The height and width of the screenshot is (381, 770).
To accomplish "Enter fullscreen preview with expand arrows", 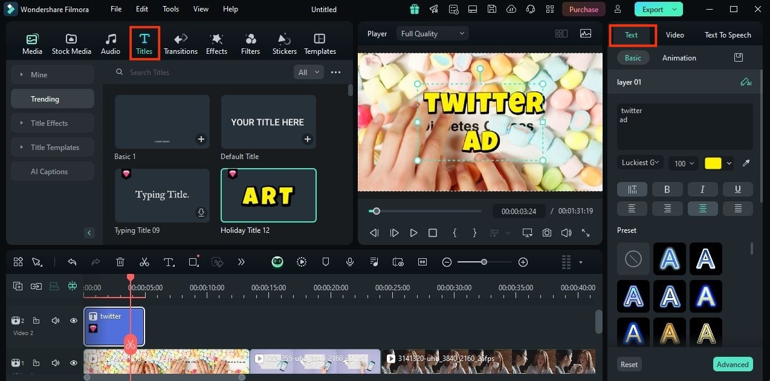I will pyautogui.click(x=586, y=233).
